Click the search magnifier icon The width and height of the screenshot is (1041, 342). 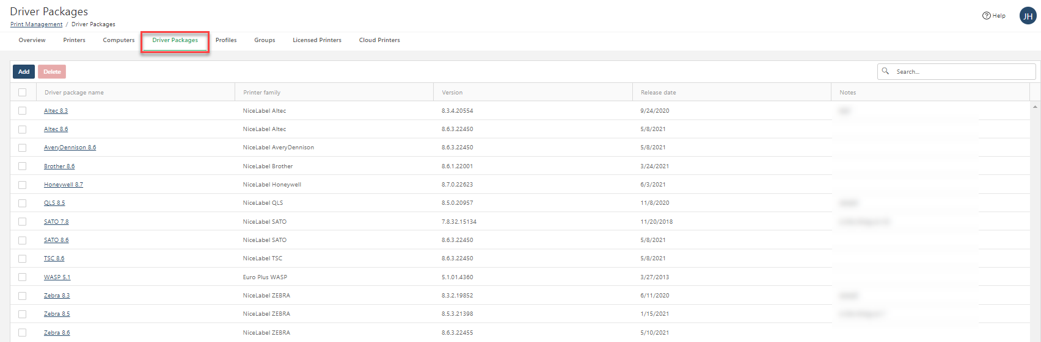point(885,71)
